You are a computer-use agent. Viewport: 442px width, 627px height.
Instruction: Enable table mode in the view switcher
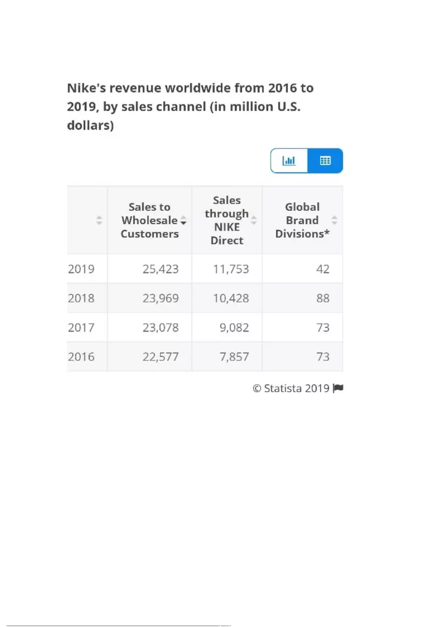tap(325, 160)
